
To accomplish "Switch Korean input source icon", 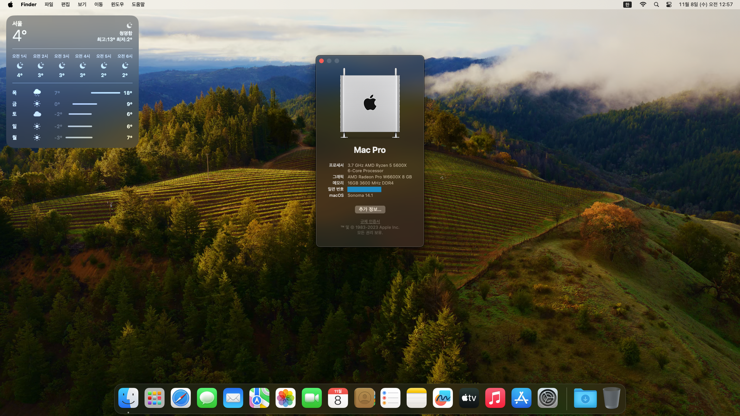I will pos(627,5).
